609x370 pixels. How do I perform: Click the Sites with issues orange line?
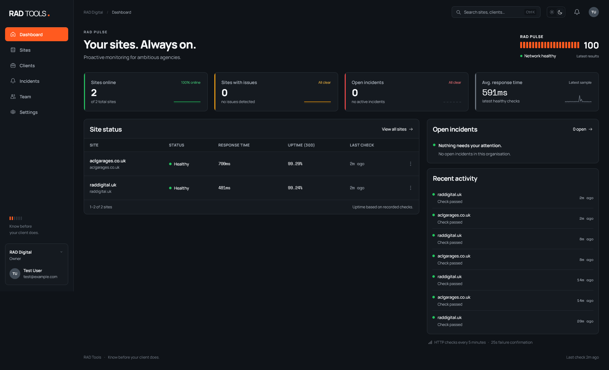point(318,102)
